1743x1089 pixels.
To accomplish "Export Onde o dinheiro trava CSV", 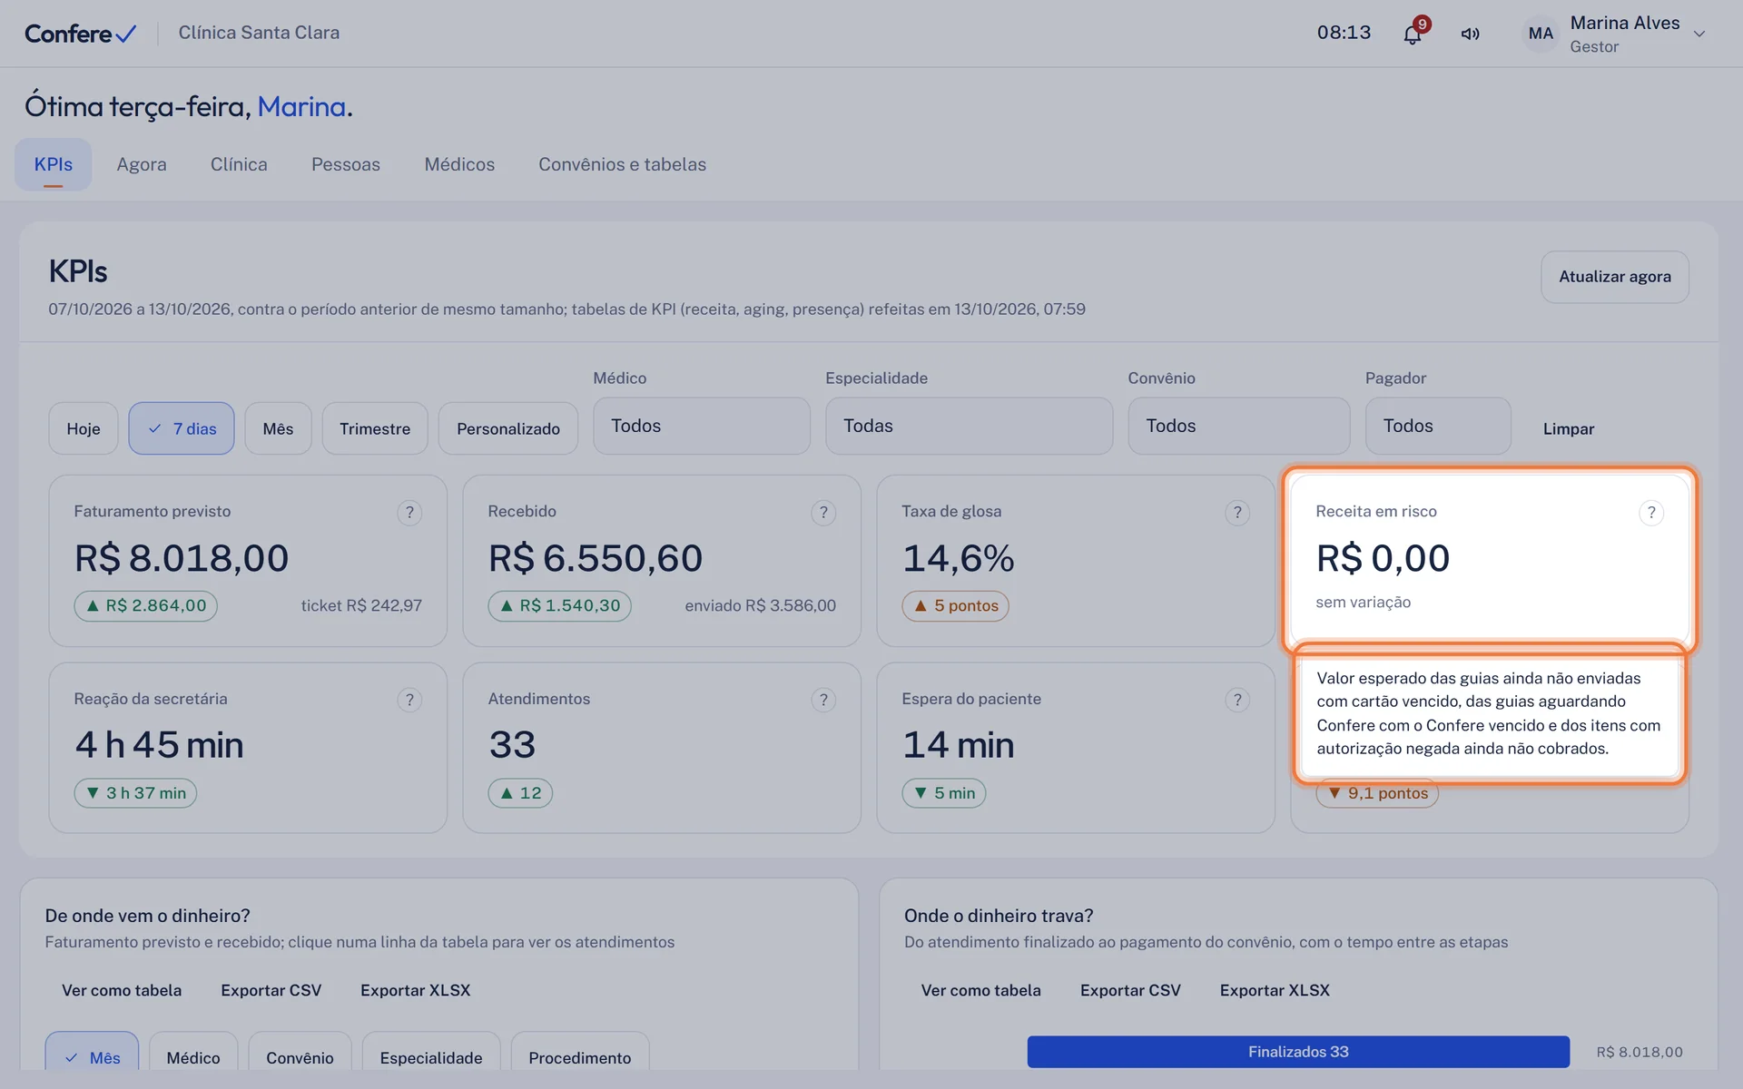I will click(1130, 990).
